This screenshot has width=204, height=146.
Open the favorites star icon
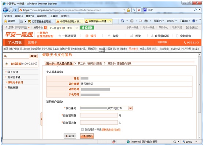[5, 21]
